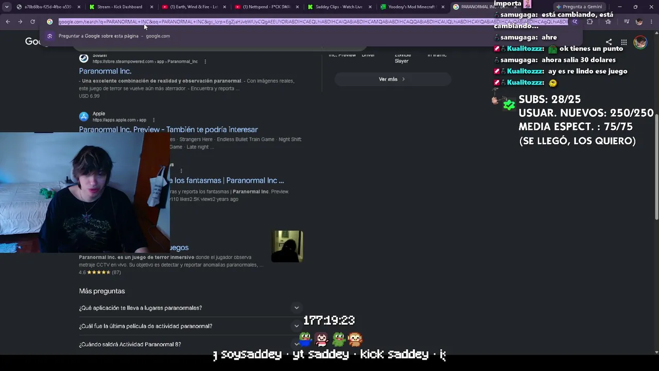Open options menu for the video result
The width and height of the screenshot is (659, 371).
(x=181, y=171)
